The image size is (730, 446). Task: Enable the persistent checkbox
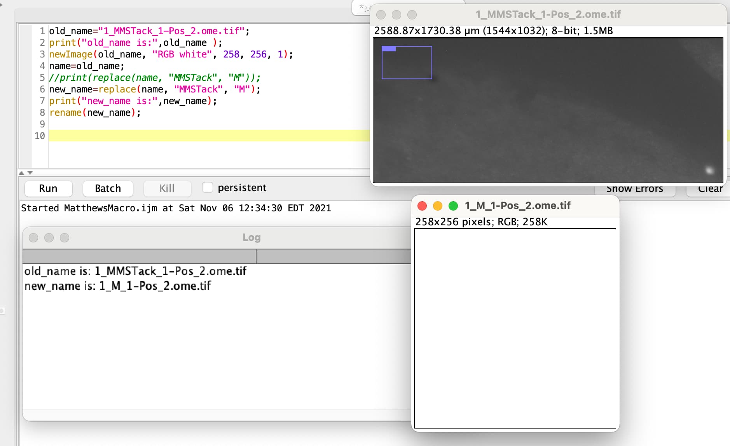point(208,187)
